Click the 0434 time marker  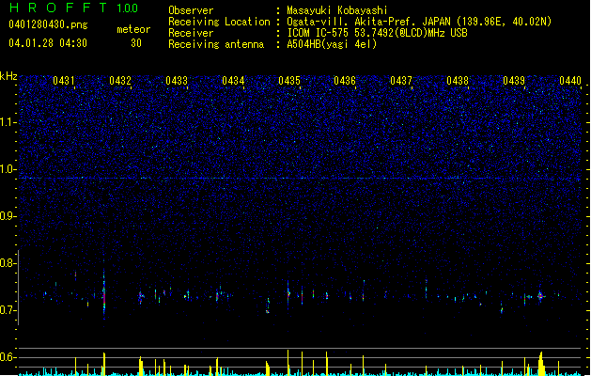[x=233, y=80]
